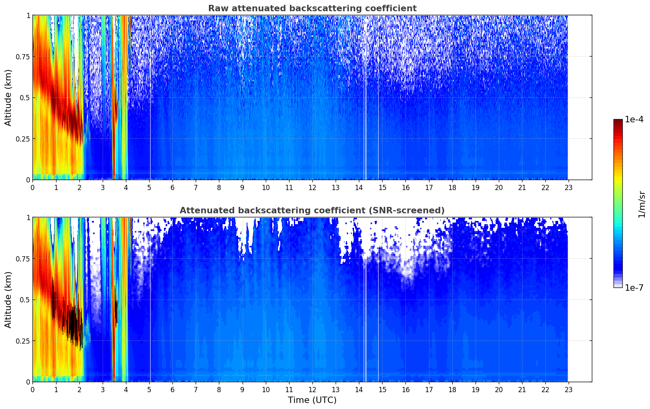This screenshot has height=409, width=650.
Task: Click the "23" time tick under the top plot
Action: 569,187
